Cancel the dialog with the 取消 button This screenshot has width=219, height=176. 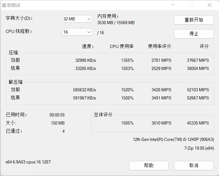(194, 166)
